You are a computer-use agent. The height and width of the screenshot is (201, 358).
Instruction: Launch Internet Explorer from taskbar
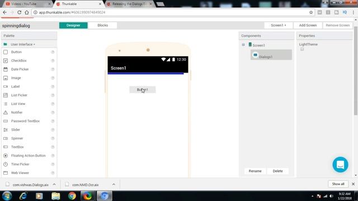pos(23,196)
